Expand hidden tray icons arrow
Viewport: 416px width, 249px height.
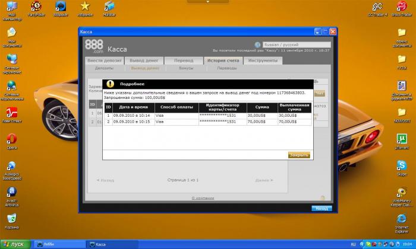[361, 244]
